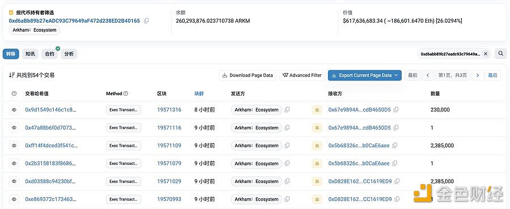Click the sort icon beside transactions count
Screen dimensions: 510x209
[x=12, y=75]
